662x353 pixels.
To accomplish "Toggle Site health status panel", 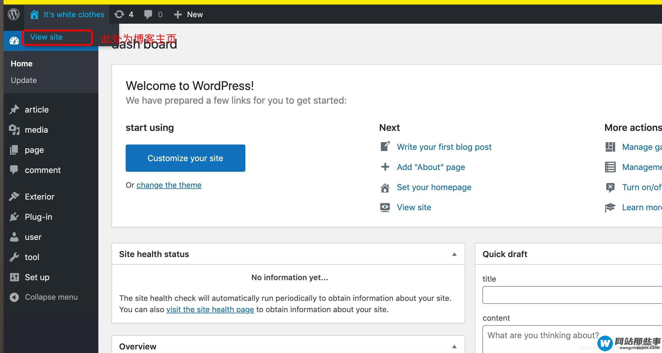I will click(454, 254).
